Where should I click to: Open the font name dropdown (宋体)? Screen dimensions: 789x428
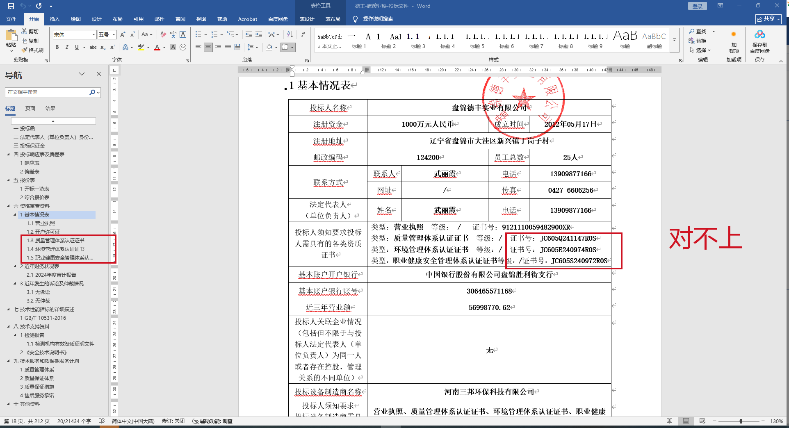click(93, 35)
